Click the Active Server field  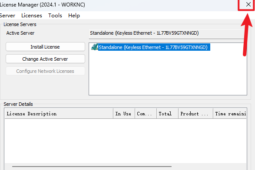click(167, 34)
